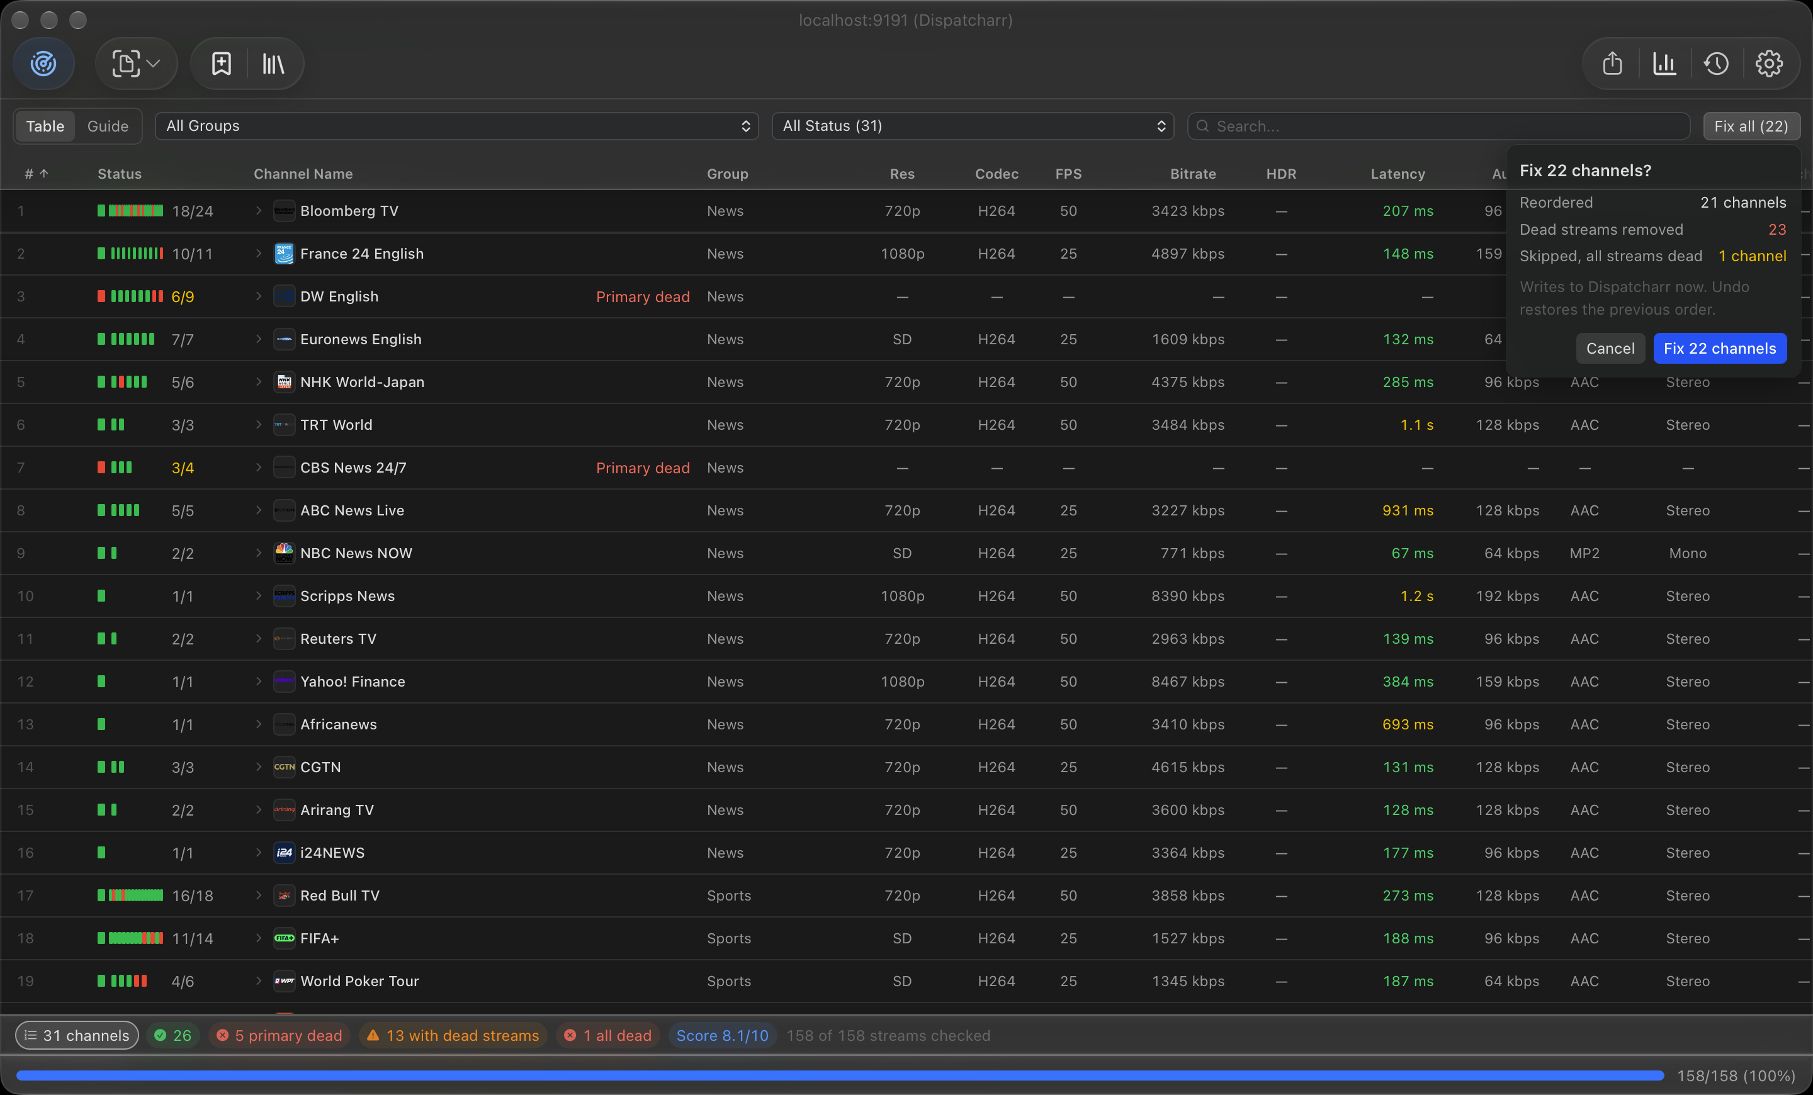Toggle the 26 healthy channels filter
The image size is (1813, 1095).
[173, 1035]
